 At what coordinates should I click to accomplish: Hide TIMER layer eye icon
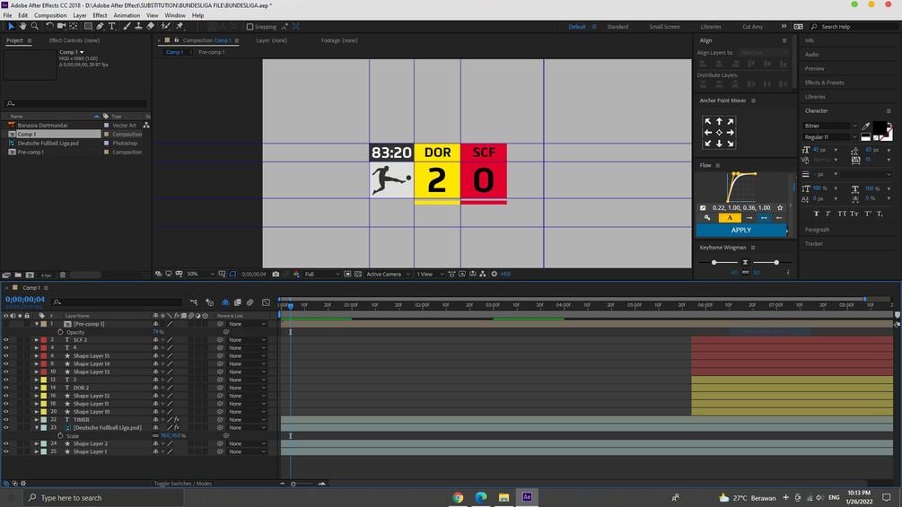(5, 420)
